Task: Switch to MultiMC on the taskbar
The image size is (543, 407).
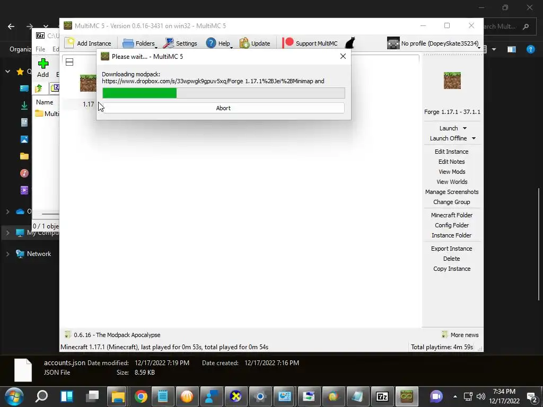Action: 407,396
